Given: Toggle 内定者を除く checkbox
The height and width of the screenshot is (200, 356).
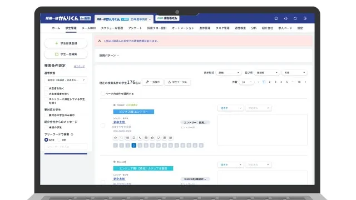Looking at the screenshot, I should 46,88.
